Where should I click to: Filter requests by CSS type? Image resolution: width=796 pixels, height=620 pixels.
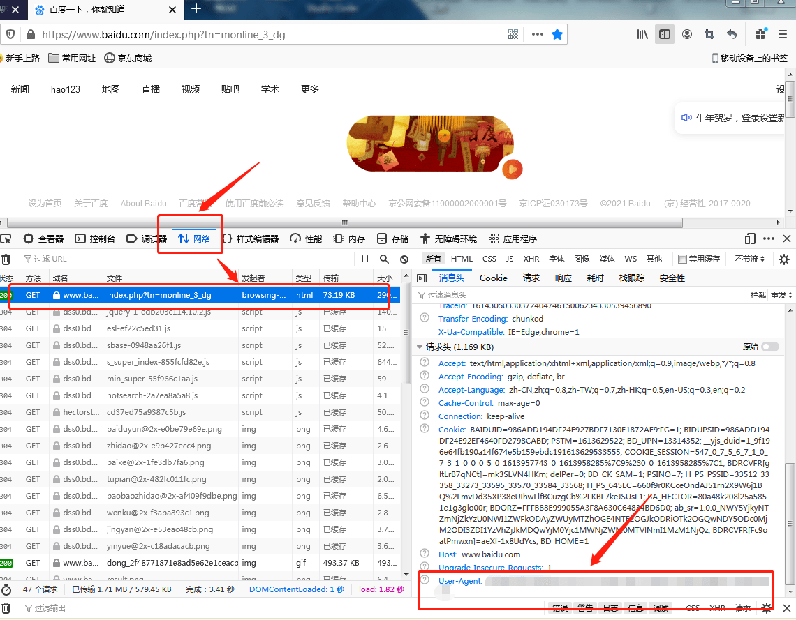(x=489, y=259)
